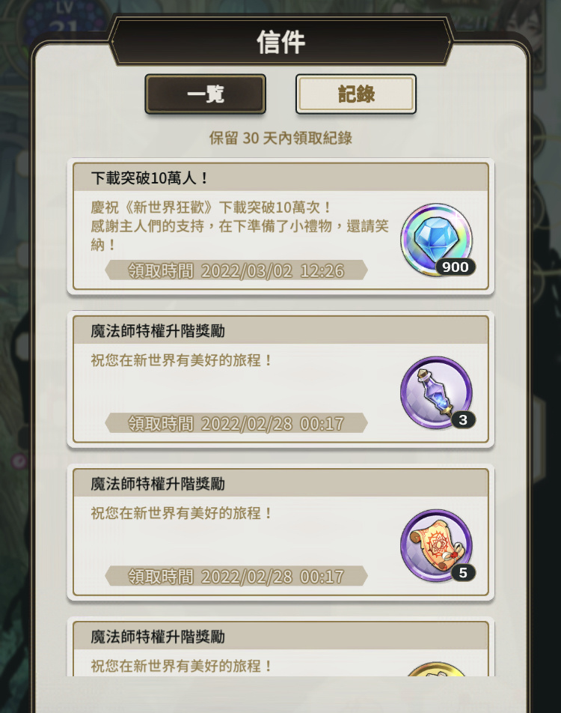Image resolution: width=561 pixels, height=713 pixels.
Task: Tap the purple potion bottle reward icon
Action: [x=436, y=392]
